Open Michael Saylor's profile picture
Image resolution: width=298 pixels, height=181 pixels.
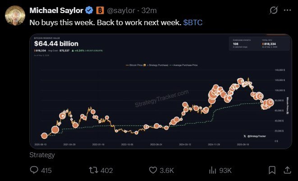15,15
